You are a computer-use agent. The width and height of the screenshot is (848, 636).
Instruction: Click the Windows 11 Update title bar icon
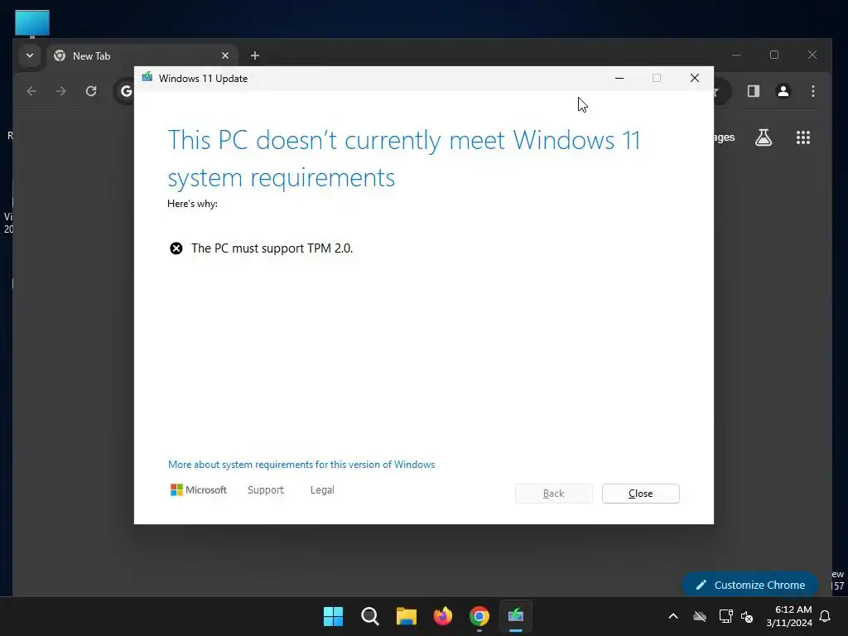pos(147,78)
